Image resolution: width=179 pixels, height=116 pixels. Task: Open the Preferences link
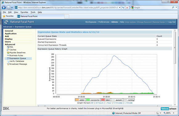[104, 22]
